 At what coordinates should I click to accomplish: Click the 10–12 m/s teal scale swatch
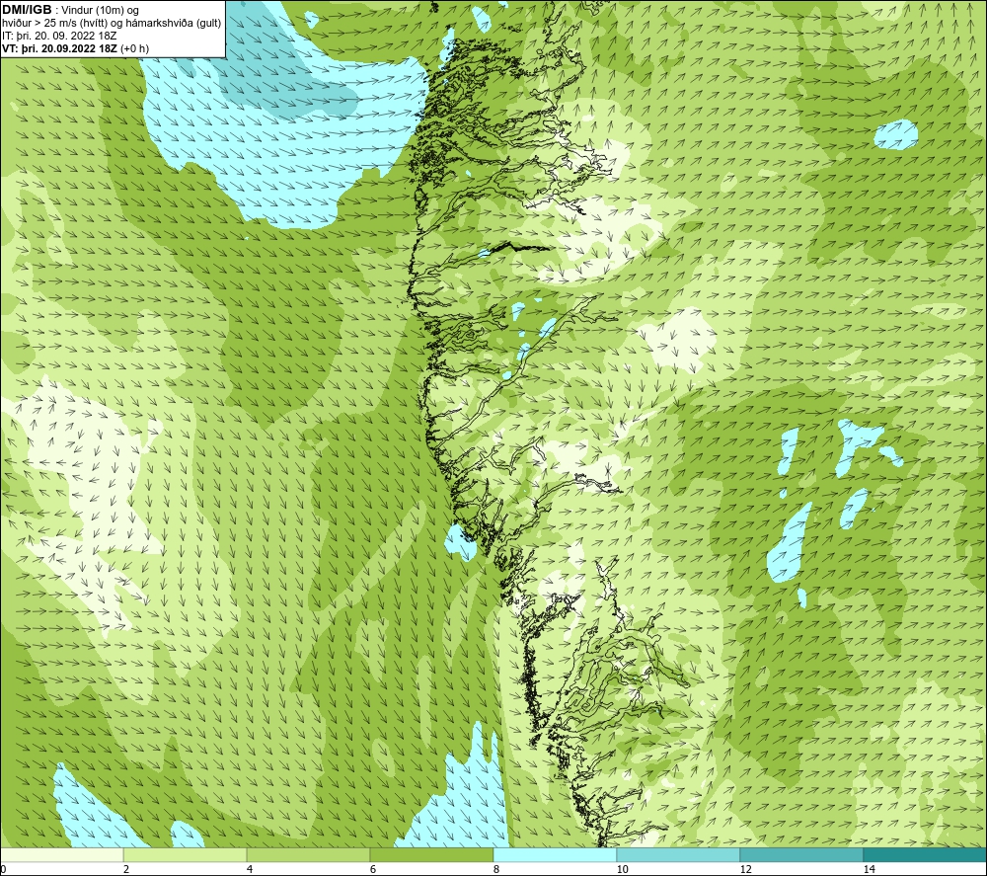coord(679,855)
